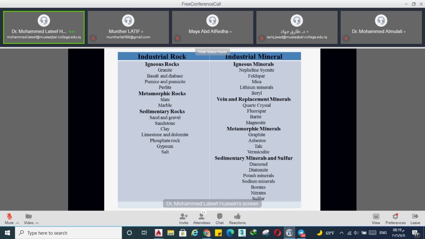Select Mays Abd AlRedha participant tile
This screenshot has width=425, height=239.
pyautogui.click(x=212, y=27)
